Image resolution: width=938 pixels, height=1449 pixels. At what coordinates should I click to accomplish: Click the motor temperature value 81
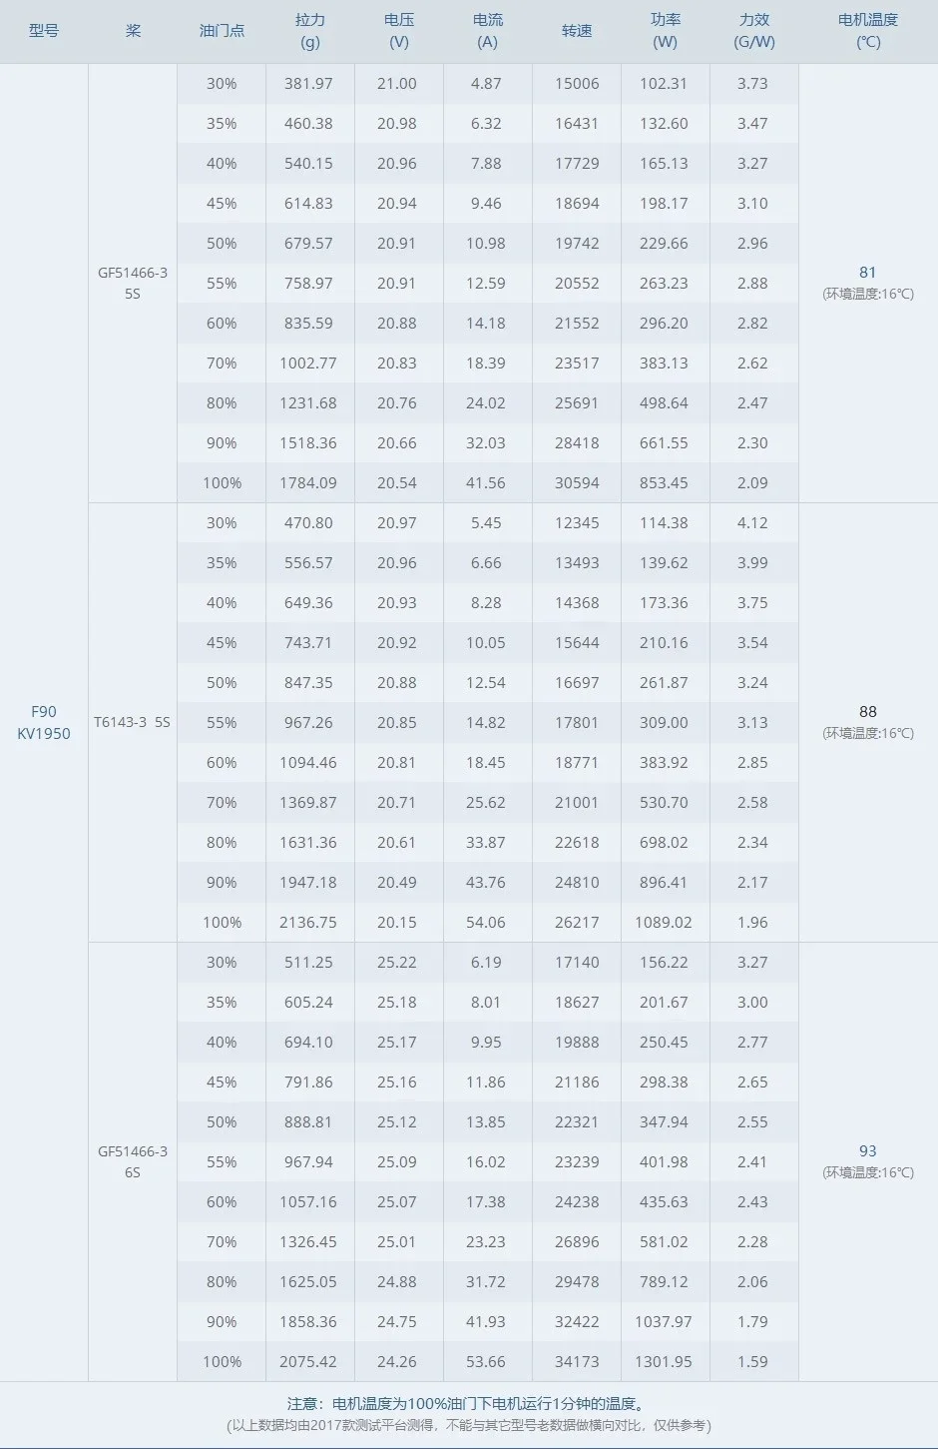click(868, 272)
